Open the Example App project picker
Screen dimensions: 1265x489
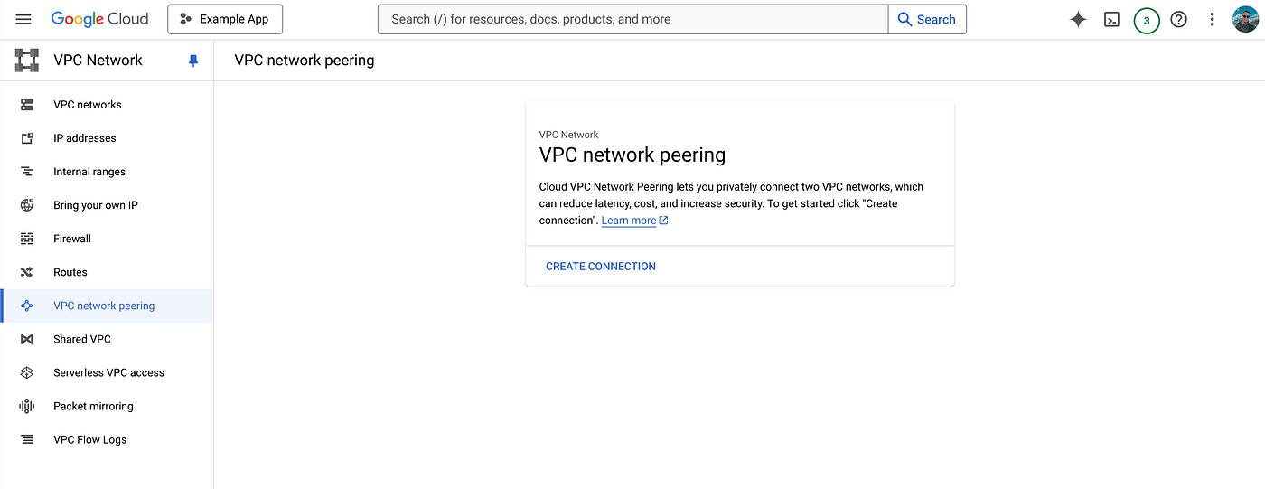(x=225, y=19)
